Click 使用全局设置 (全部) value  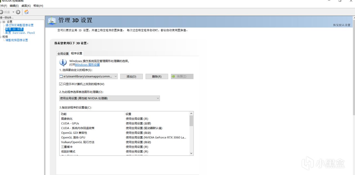pos(138,123)
